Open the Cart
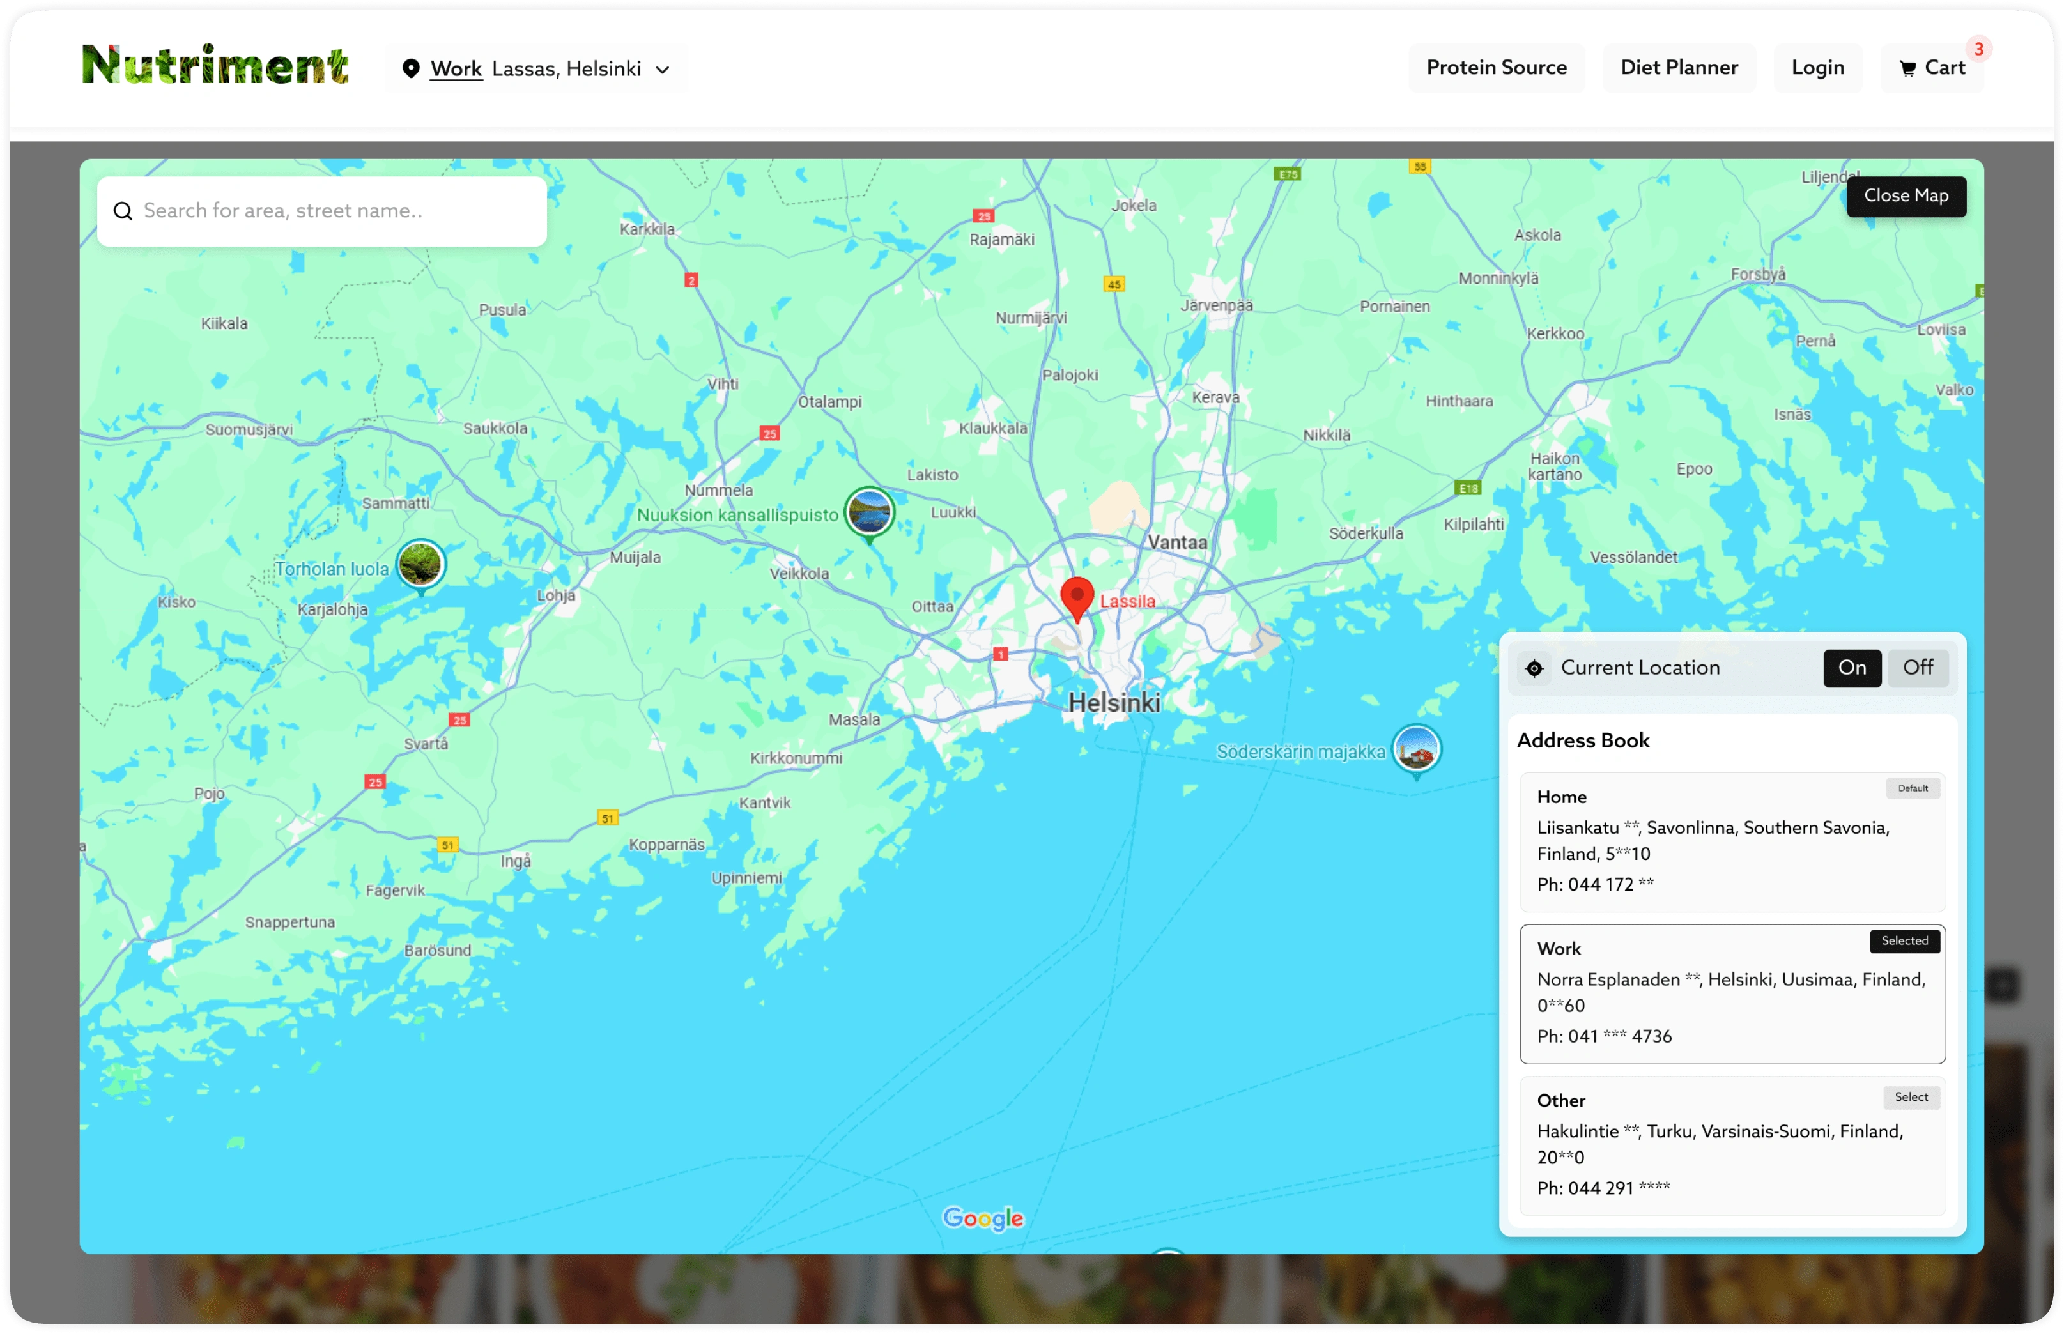2064x1334 pixels. 1932,68
